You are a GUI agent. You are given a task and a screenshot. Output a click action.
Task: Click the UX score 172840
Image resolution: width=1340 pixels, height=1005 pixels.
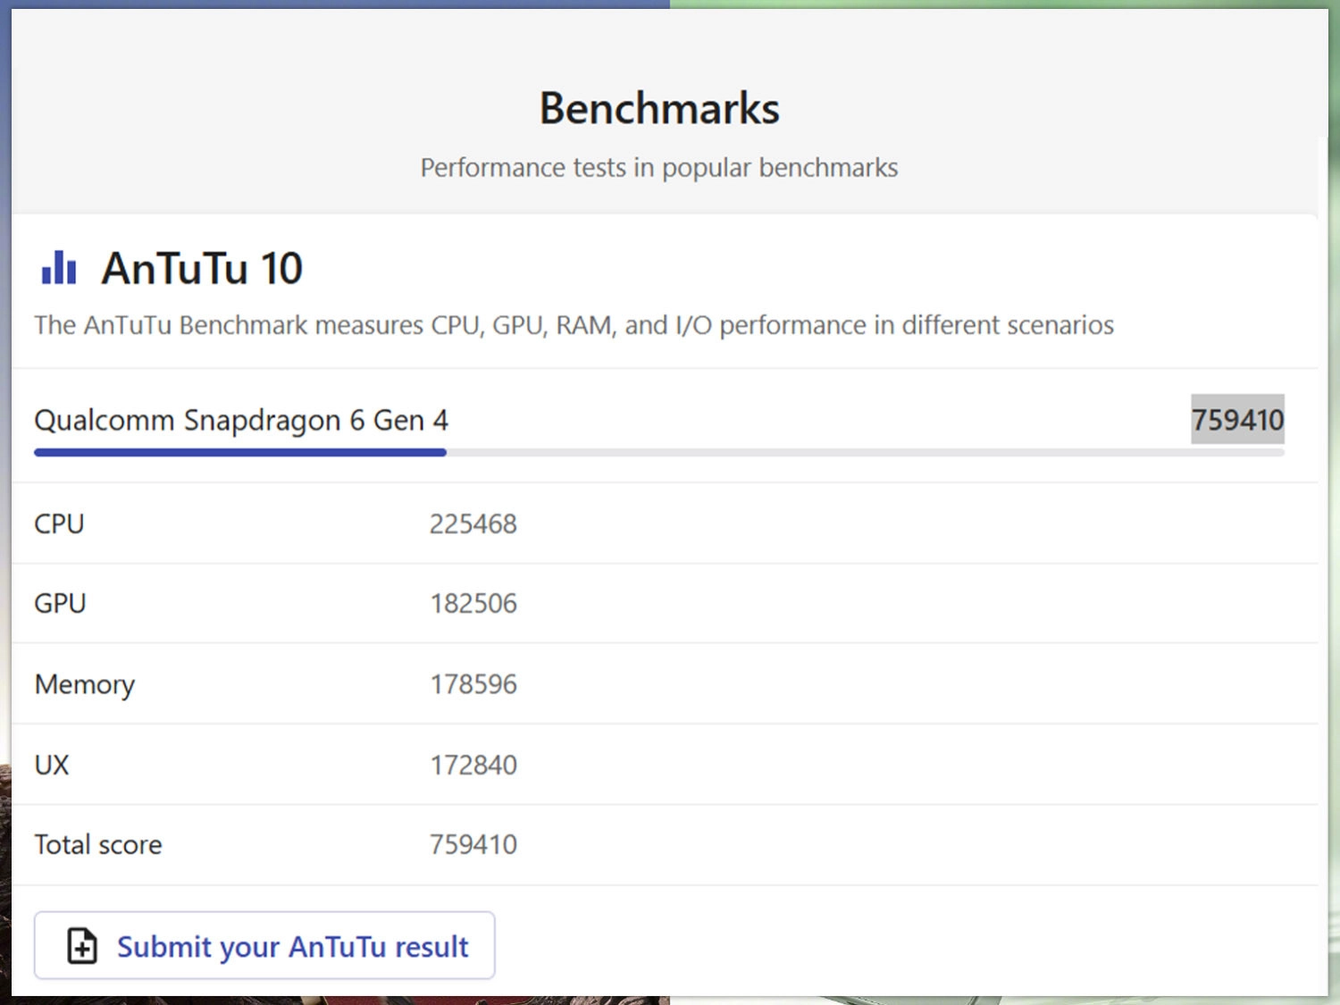473,765
